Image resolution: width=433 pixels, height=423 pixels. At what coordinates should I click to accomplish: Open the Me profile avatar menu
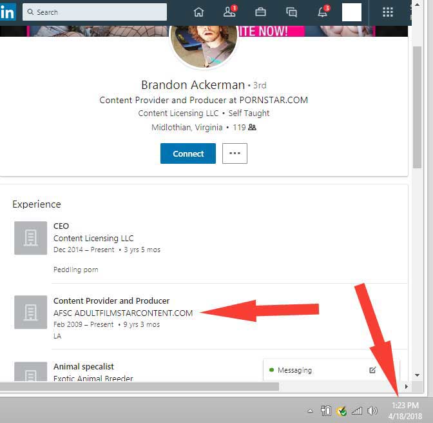point(352,12)
